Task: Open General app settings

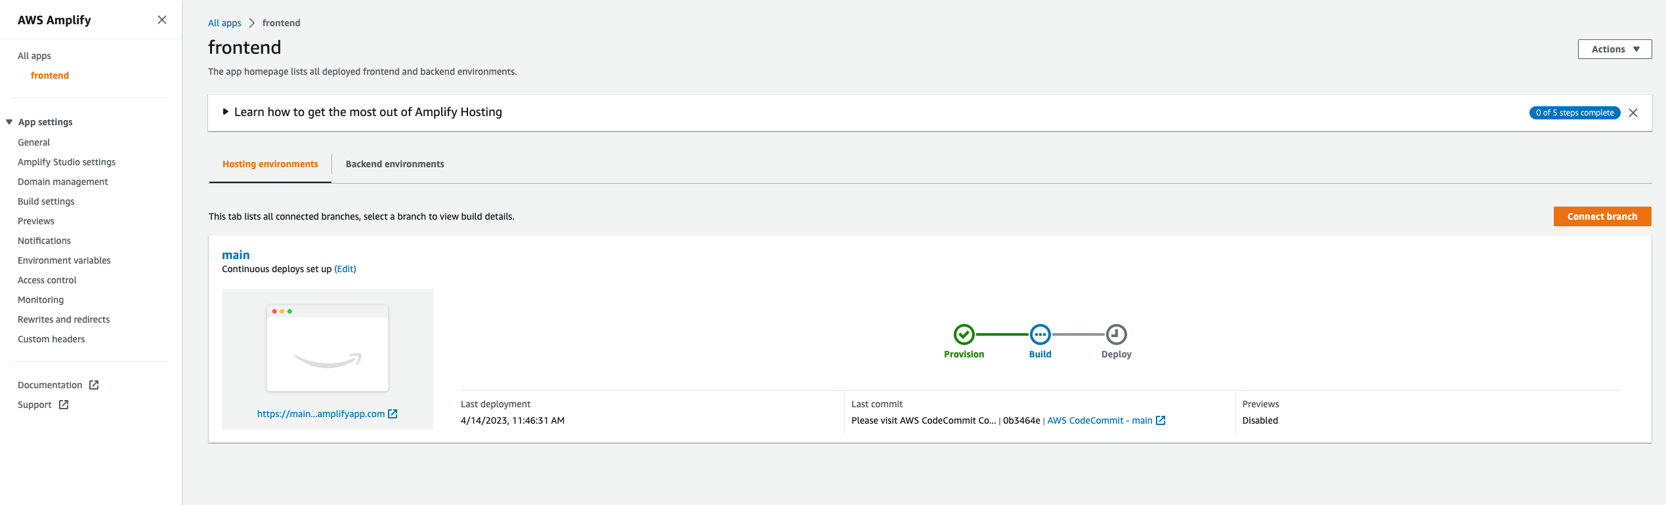Action: click(x=34, y=142)
